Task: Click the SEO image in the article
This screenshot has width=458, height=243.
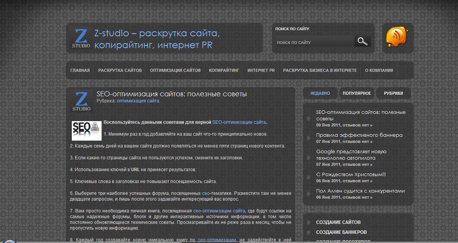Action: coord(87,131)
